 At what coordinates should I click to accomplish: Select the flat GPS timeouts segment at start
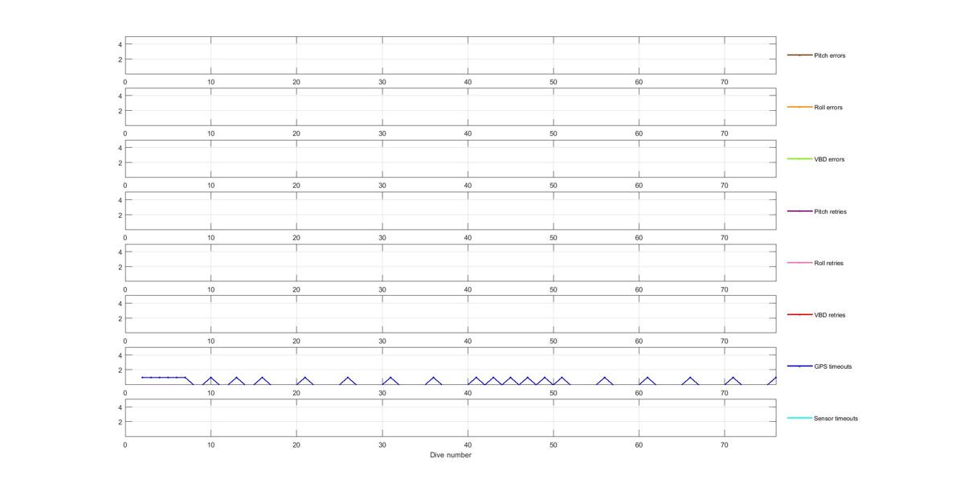coord(164,377)
